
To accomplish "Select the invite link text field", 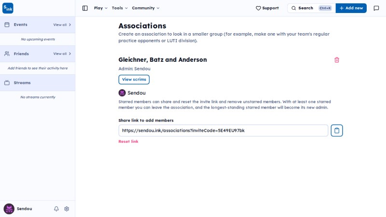I will click(x=223, y=130).
